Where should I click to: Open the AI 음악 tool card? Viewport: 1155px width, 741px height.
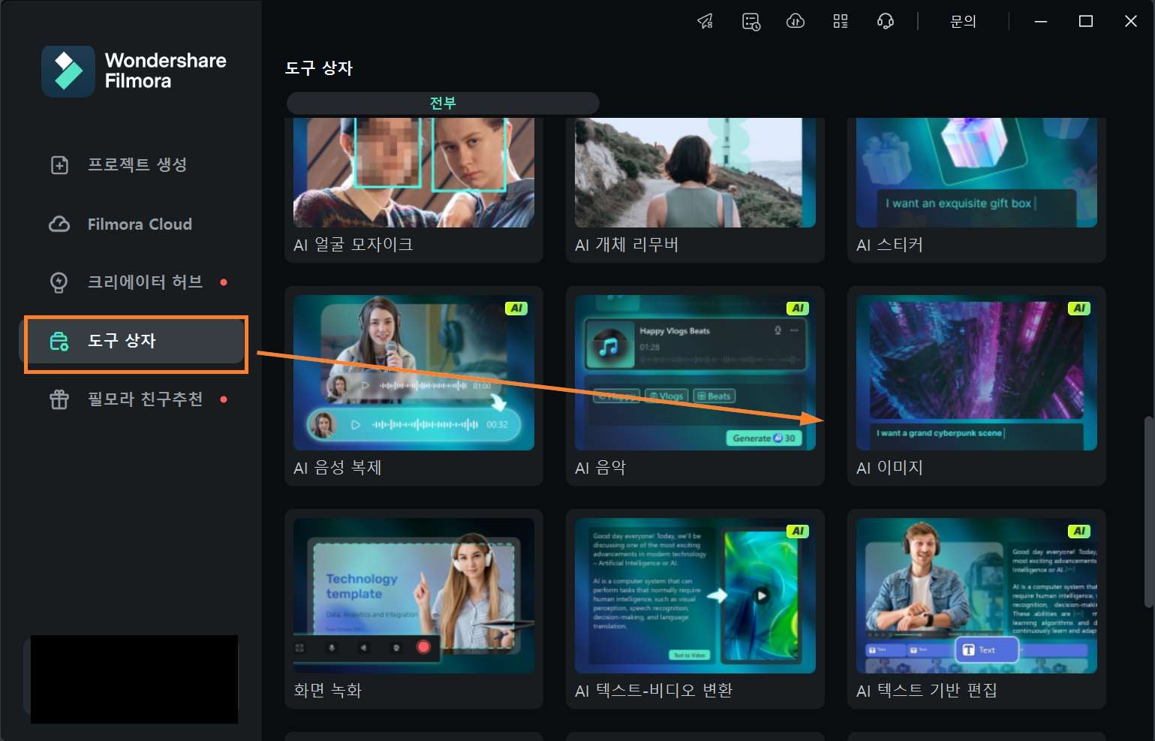(695, 386)
